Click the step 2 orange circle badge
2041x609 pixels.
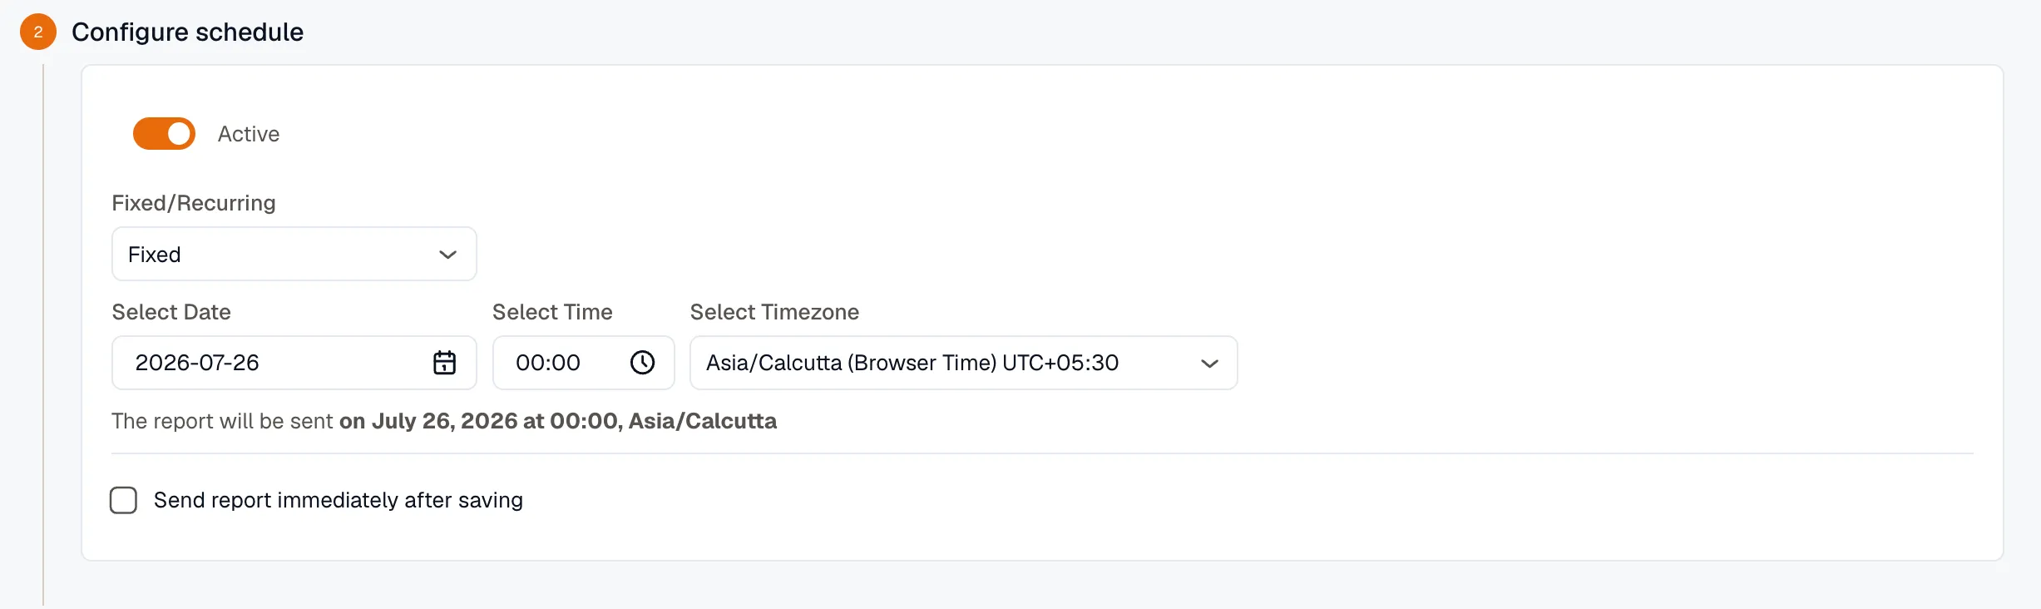[x=38, y=32]
